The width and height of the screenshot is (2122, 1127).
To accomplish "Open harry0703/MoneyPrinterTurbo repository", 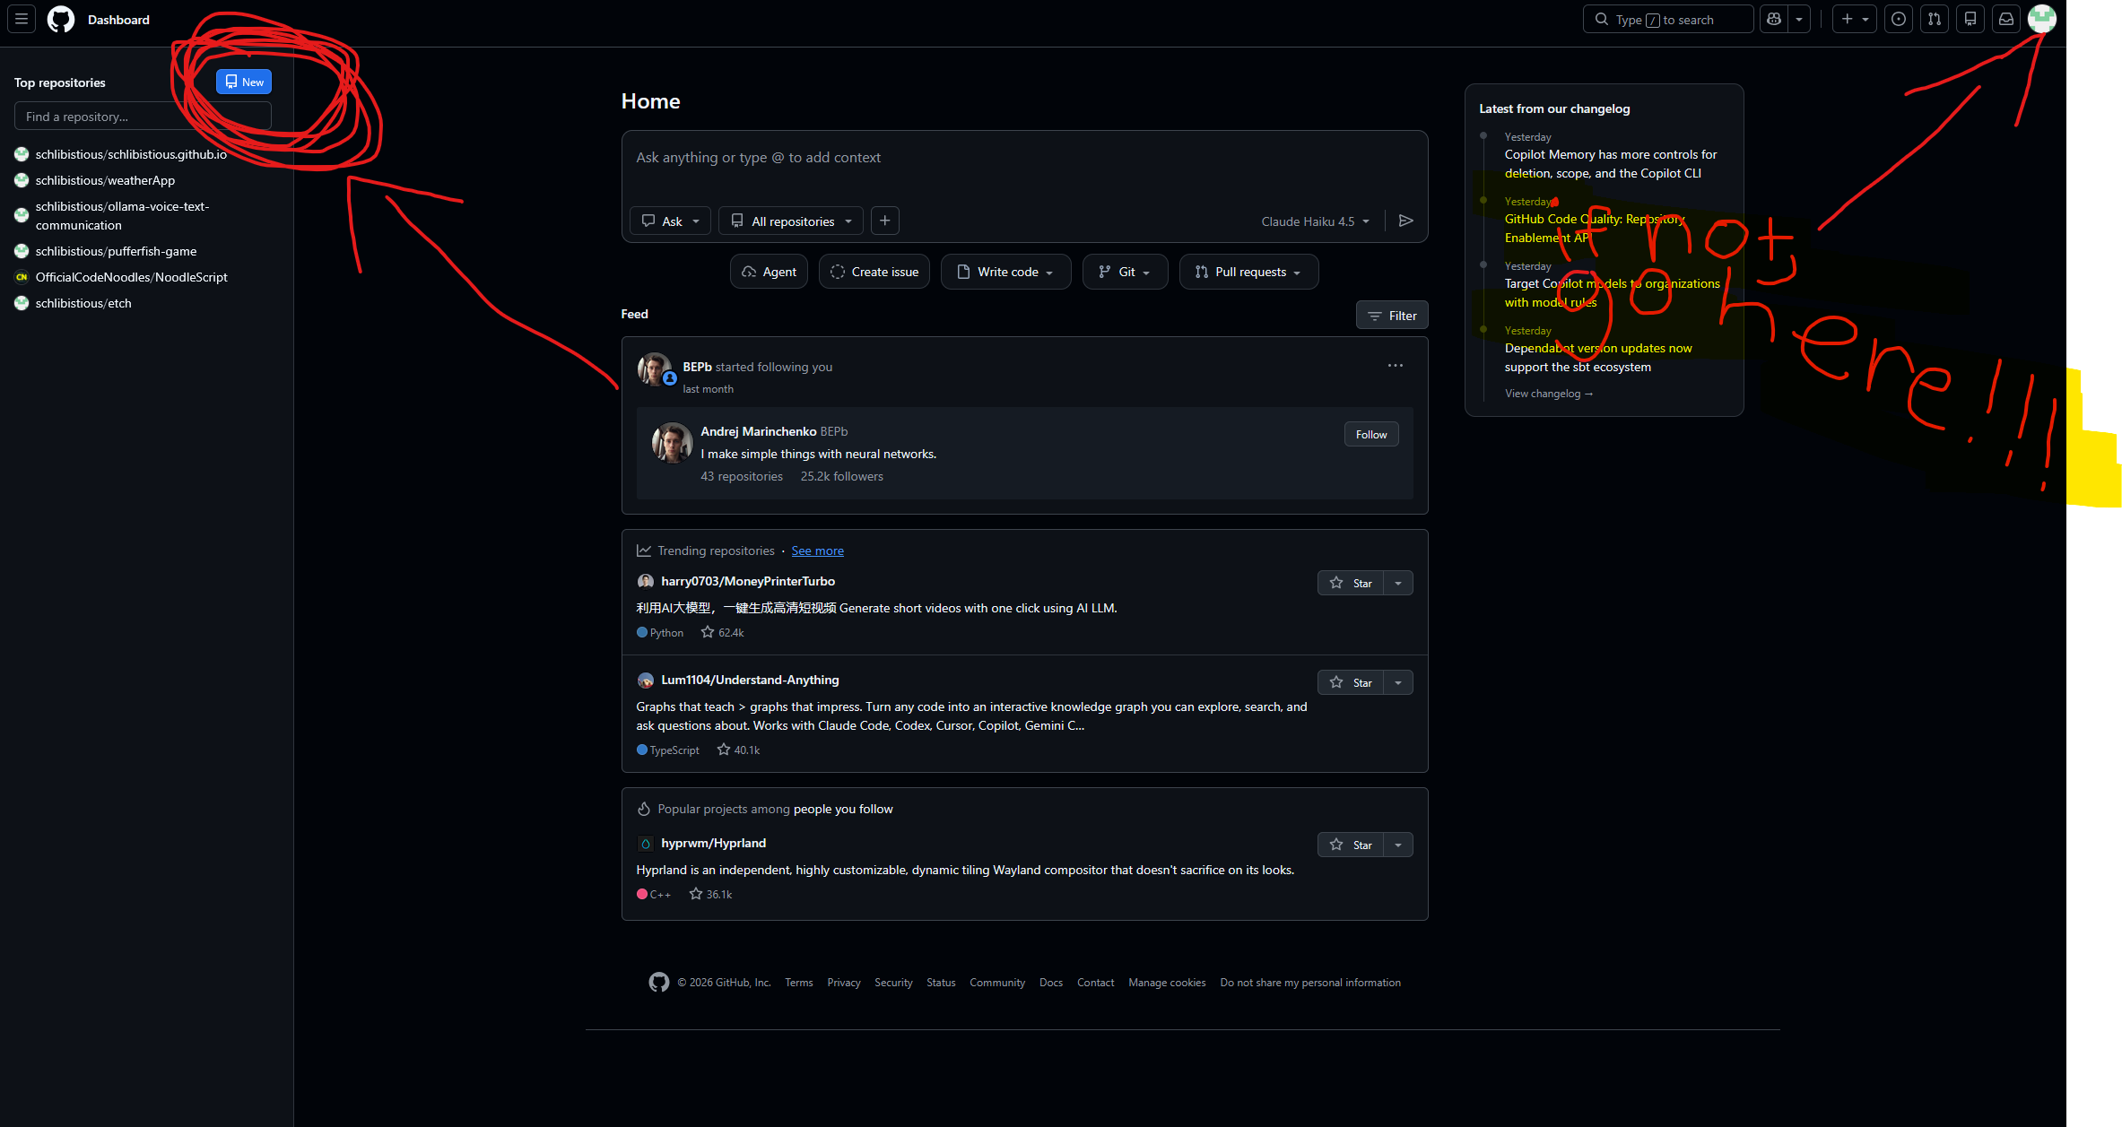I will click(x=748, y=581).
